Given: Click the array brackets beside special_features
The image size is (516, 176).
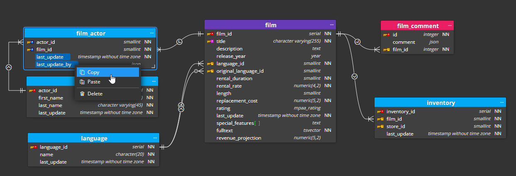Looking at the screenshot, I should coord(257,123).
